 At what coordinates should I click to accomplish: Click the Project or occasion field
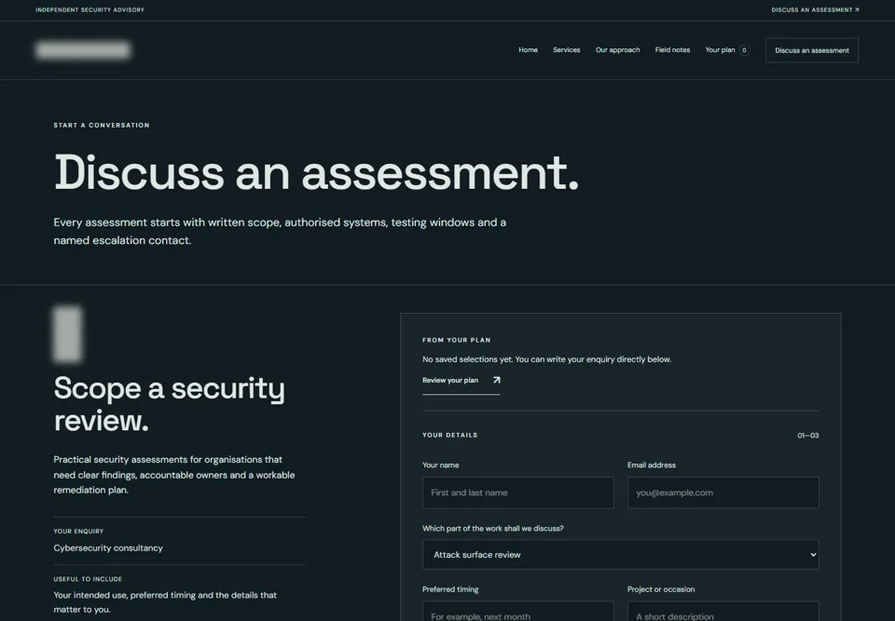click(723, 612)
